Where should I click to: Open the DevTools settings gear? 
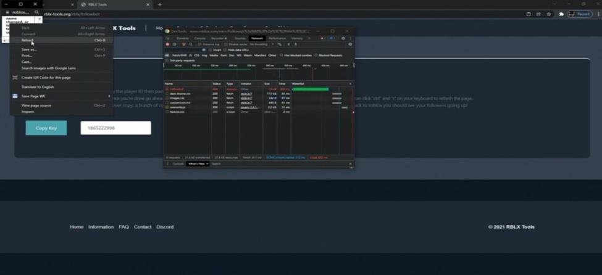click(343, 38)
